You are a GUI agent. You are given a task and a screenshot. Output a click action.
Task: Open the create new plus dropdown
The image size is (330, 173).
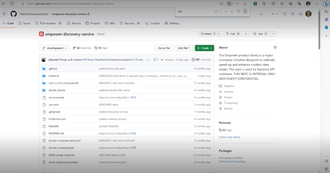pos(275,14)
